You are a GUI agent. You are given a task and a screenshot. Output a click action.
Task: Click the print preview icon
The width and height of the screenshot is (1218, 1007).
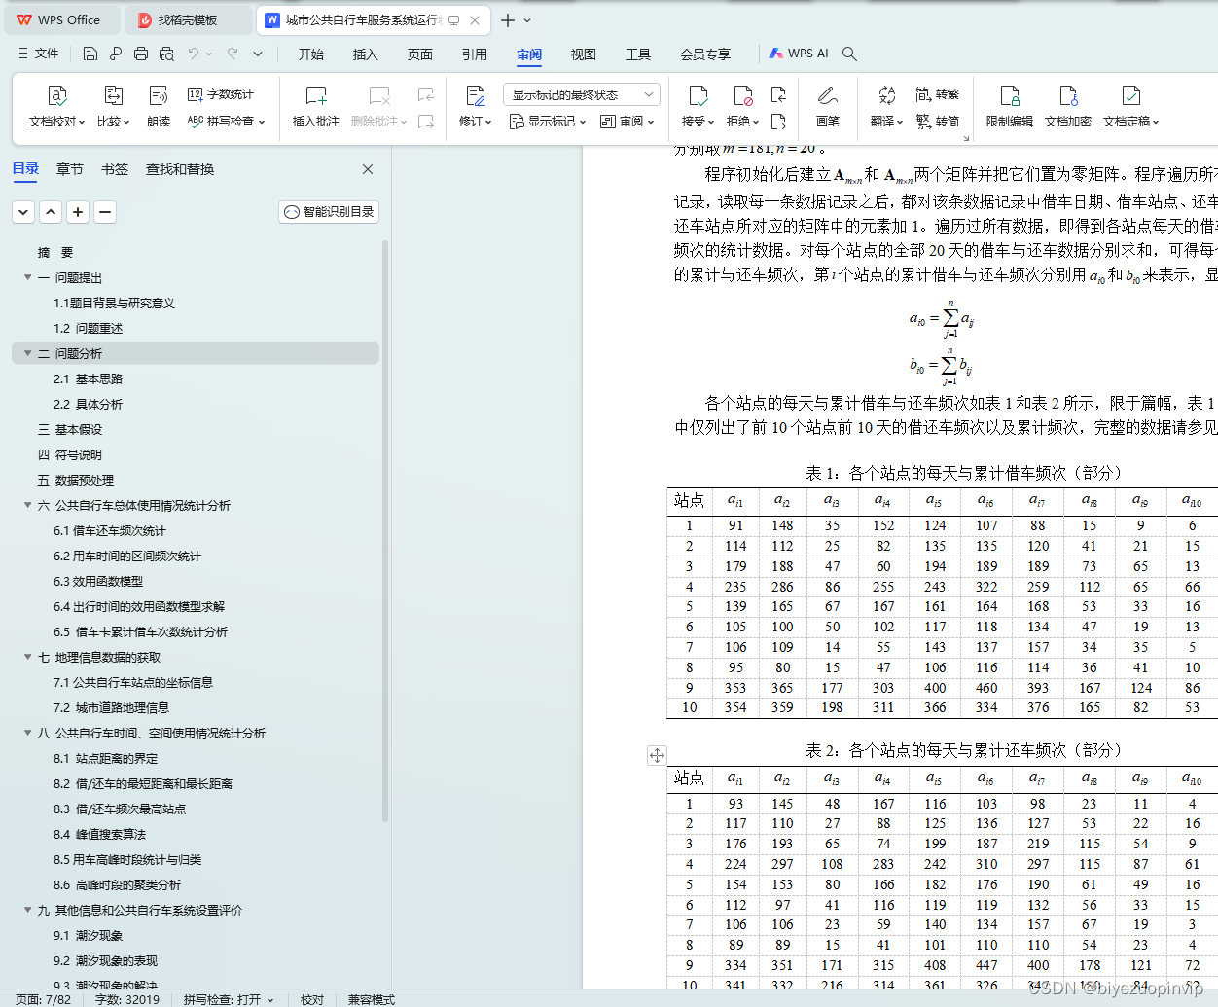(x=166, y=54)
